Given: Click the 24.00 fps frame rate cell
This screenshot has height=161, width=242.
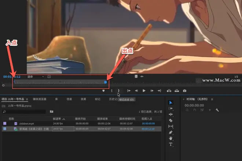Looking at the screenshot, I should pyautogui.click(x=58, y=124).
